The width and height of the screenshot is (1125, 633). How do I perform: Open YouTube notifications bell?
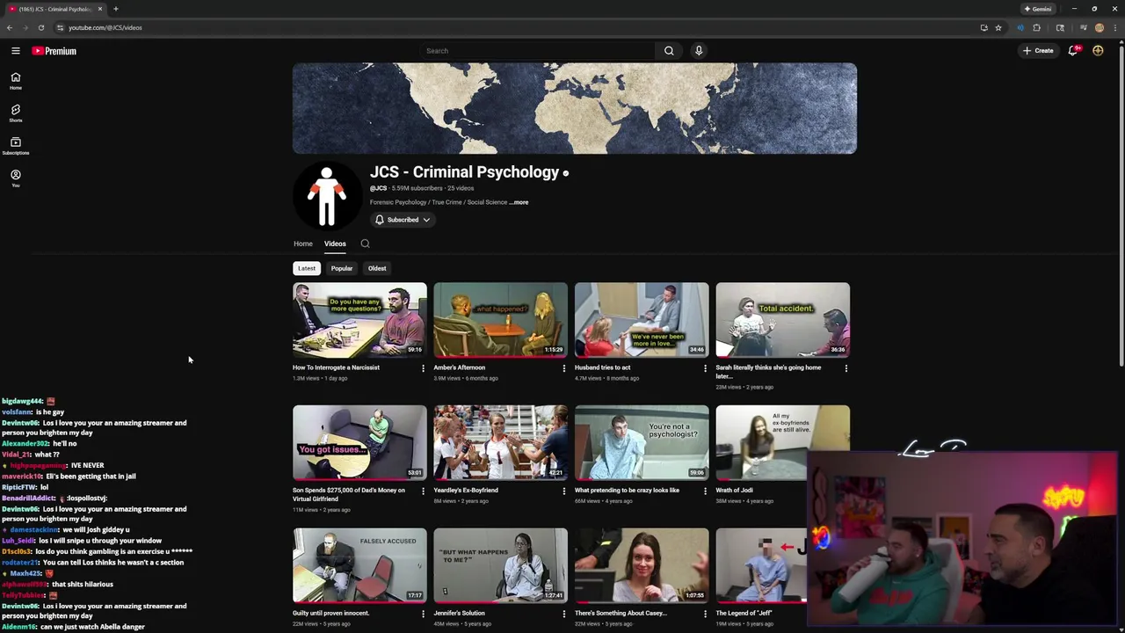pos(1073,51)
